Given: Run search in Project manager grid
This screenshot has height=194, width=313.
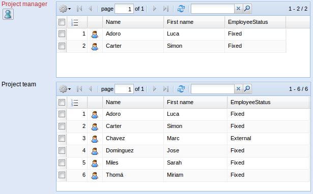Looking at the screenshot, I should click(x=247, y=9).
